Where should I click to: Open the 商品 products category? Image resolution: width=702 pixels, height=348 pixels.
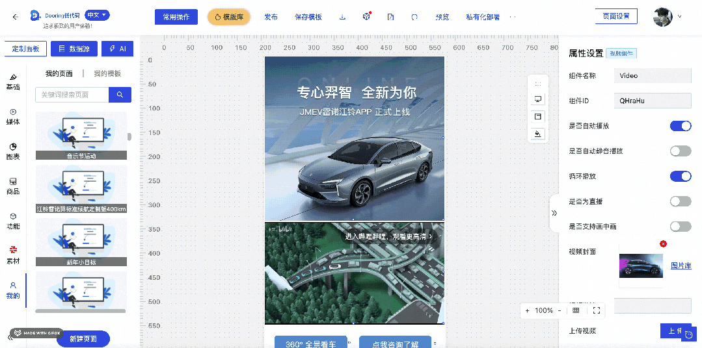click(x=13, y=186)
